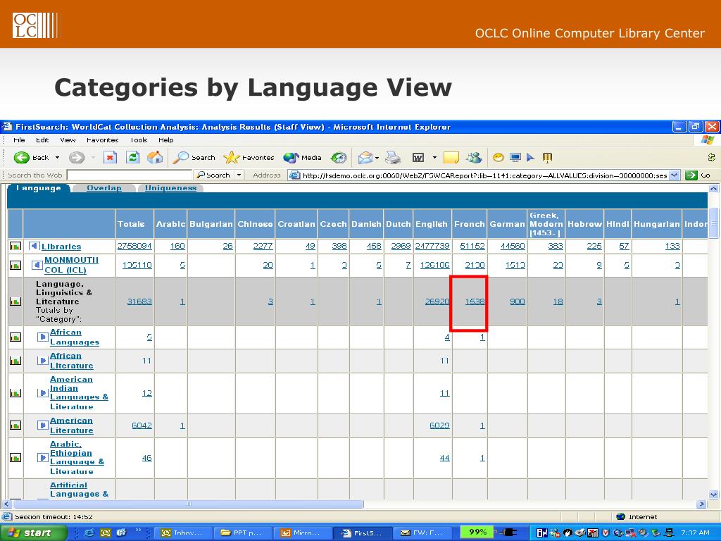721x541 pixels.
Task: Click Libraries French count 51152
Action: pos(472,246)
